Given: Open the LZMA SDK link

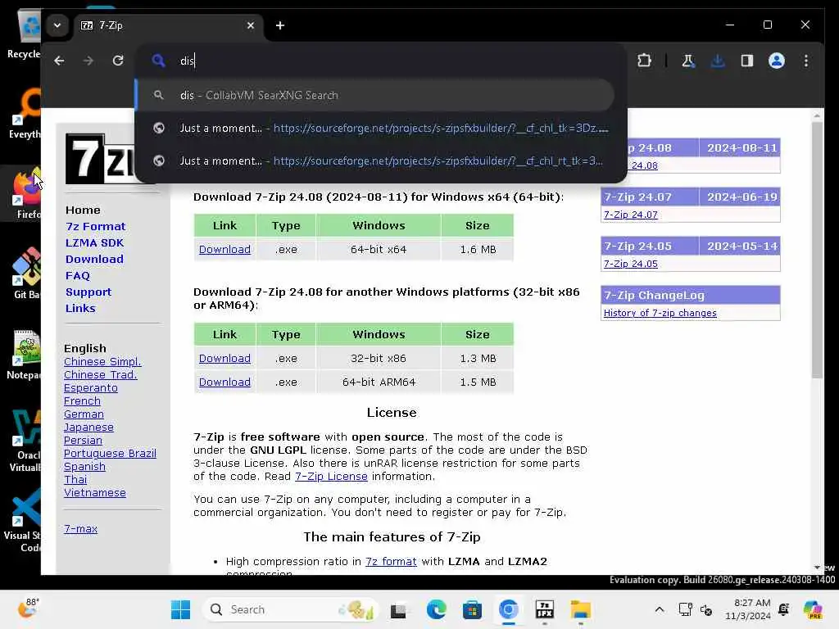Looking at the screenshot, I should pyautogui.click(x=94, y=242).
